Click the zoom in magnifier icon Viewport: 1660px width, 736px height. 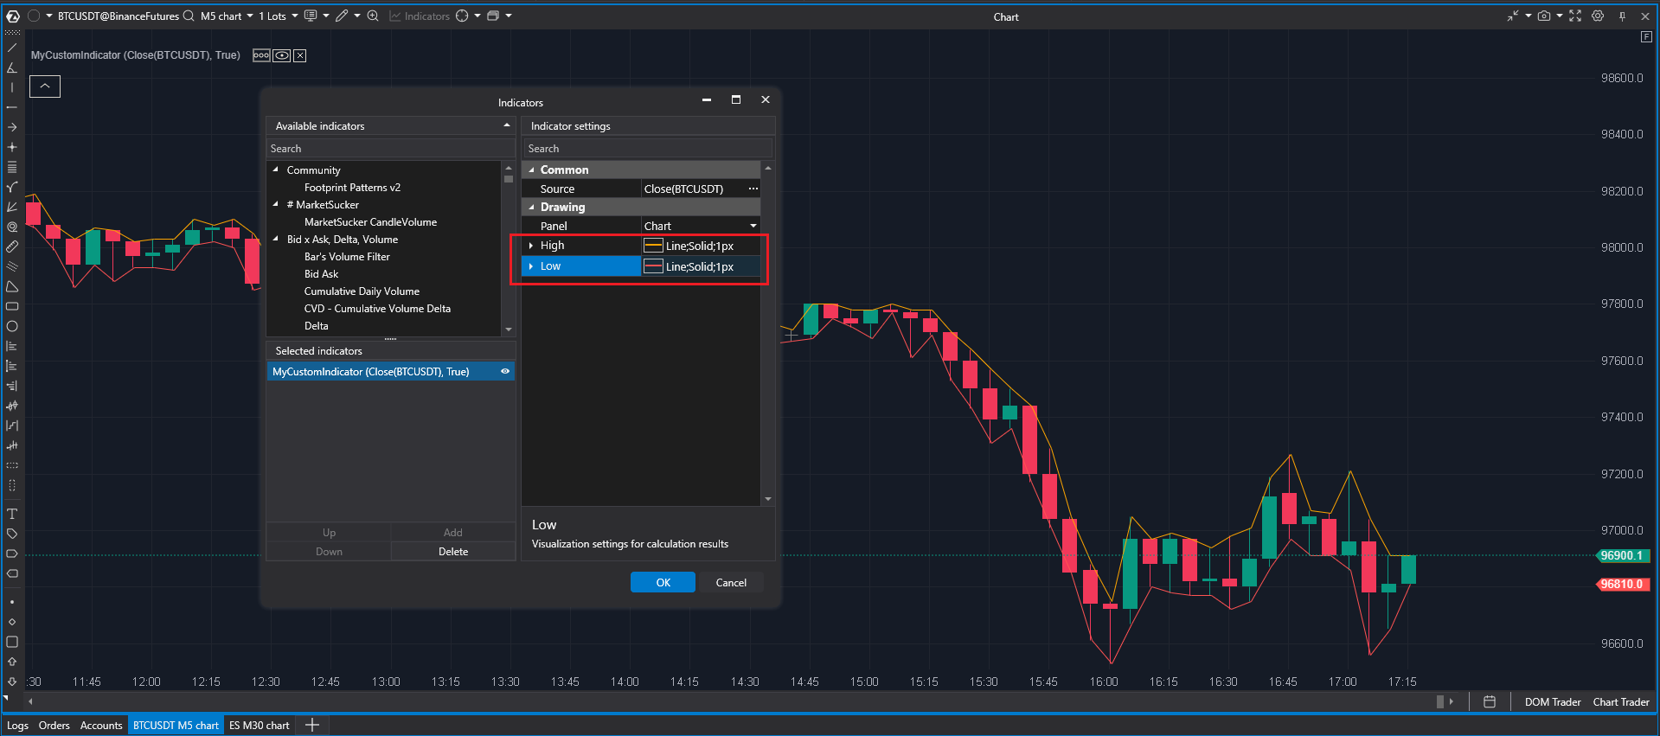pyautogui.click(x=373, y=16)
